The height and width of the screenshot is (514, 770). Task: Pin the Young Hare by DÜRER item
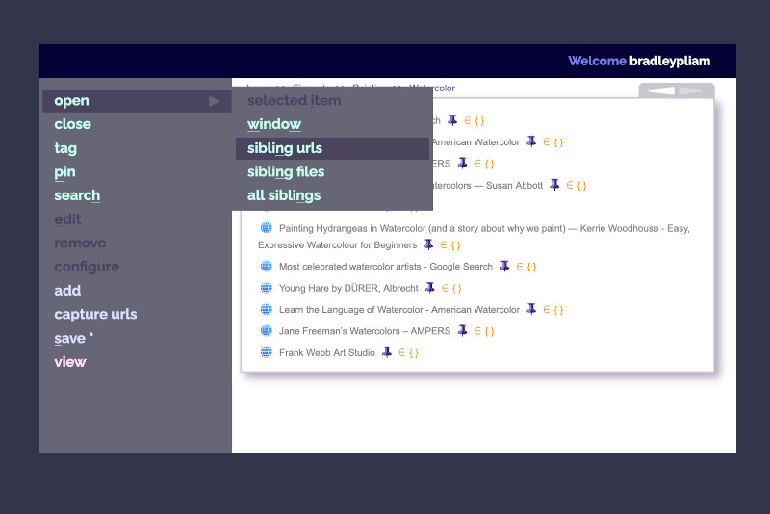[429, 288]
